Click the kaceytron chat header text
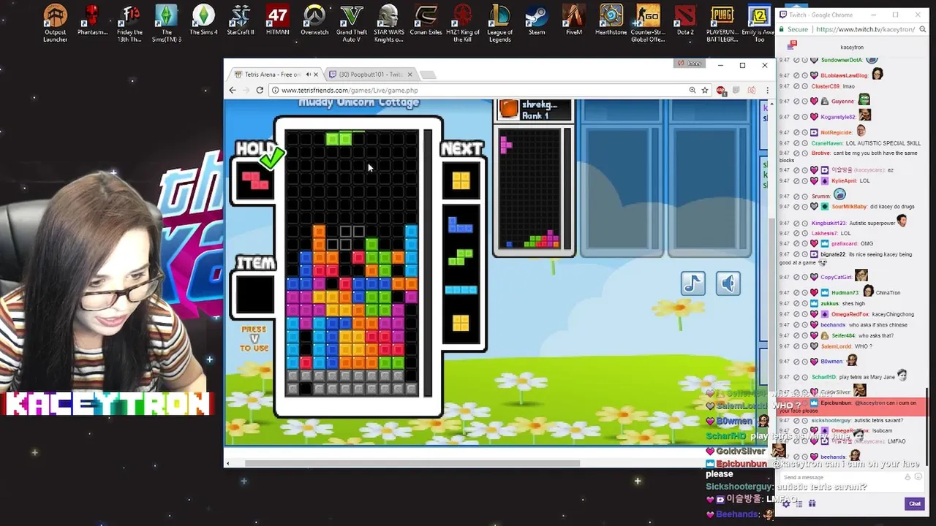936x526 pixels. tap(852, 47)
